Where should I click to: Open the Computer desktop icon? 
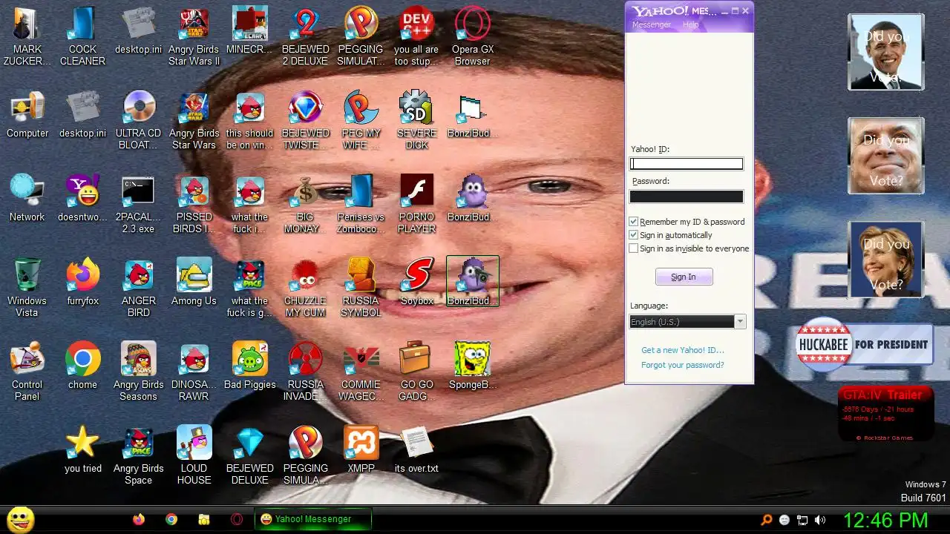point(27,114)
